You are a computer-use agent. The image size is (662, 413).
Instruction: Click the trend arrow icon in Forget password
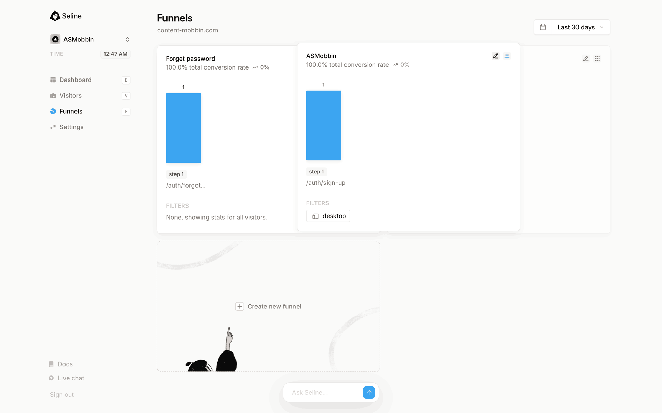pos(255,67)
